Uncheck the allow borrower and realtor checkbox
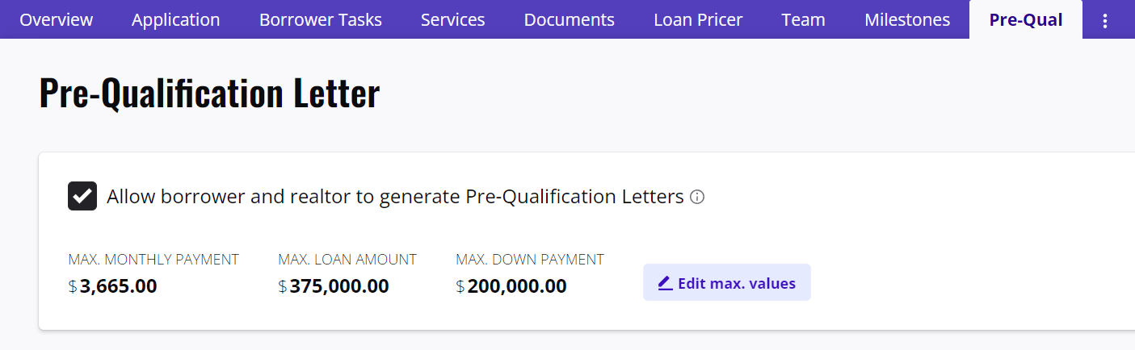This screenshot has height=350, width=1135. click(x=82, y=196)
